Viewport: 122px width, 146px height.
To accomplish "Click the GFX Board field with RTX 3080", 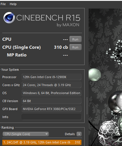I will tap(51, 109).
